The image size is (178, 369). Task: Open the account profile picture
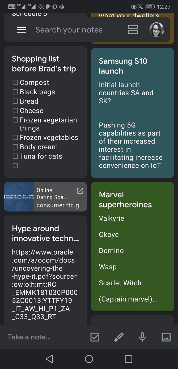156,30
